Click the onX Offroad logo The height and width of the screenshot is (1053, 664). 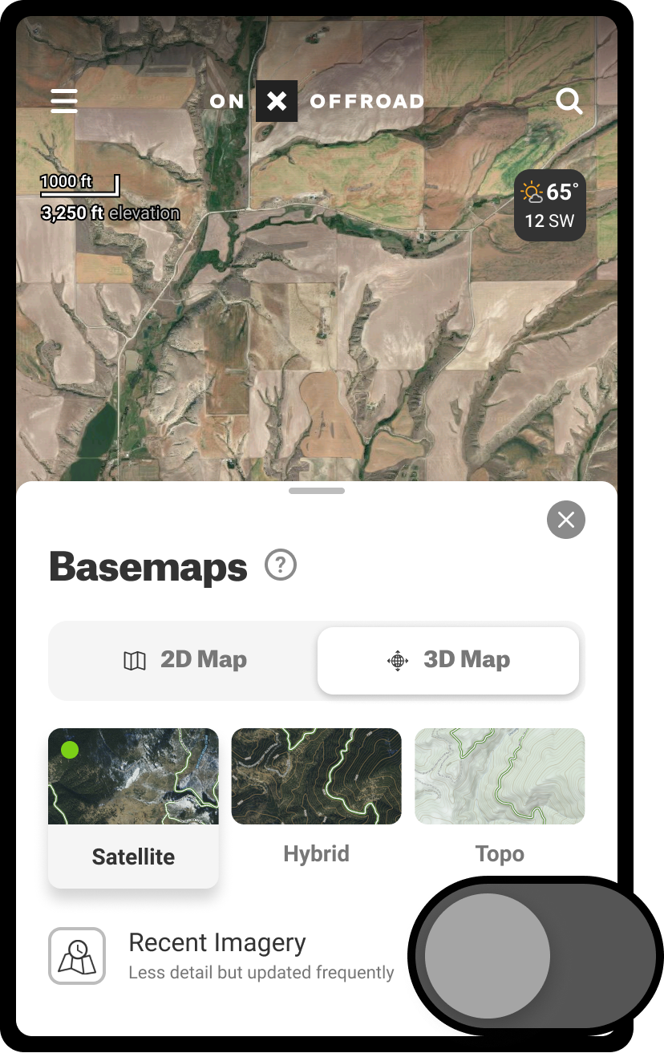[317, 101]
